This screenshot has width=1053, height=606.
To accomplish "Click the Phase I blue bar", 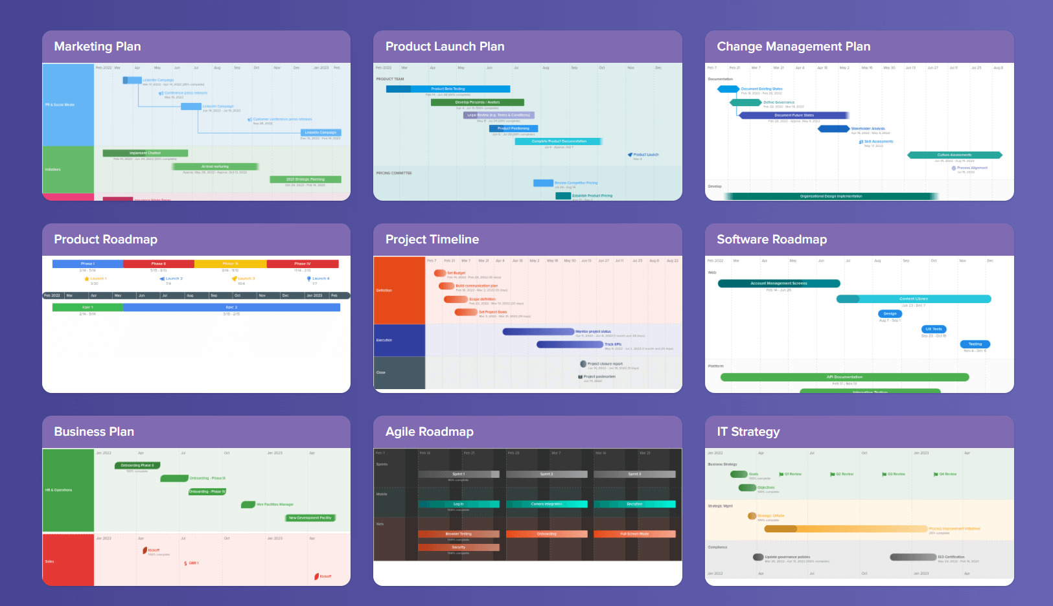I will pyautogui.click(x=87, y=264).
